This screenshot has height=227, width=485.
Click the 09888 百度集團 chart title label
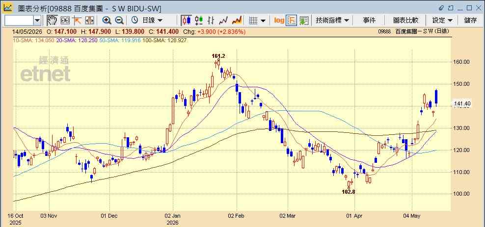(413, 31)
